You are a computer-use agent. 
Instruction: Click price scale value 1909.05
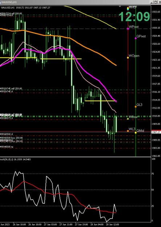pyautogui.click(x=156, y=124)
